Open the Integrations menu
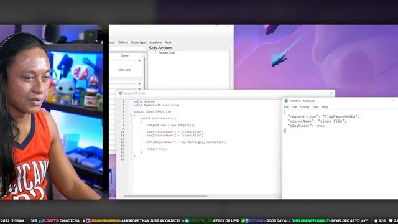 (x=155, y=42)
